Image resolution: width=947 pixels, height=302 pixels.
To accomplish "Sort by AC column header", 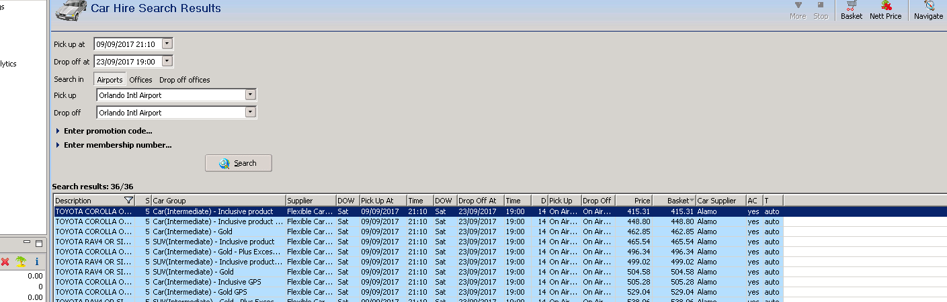I will (754, 201).
